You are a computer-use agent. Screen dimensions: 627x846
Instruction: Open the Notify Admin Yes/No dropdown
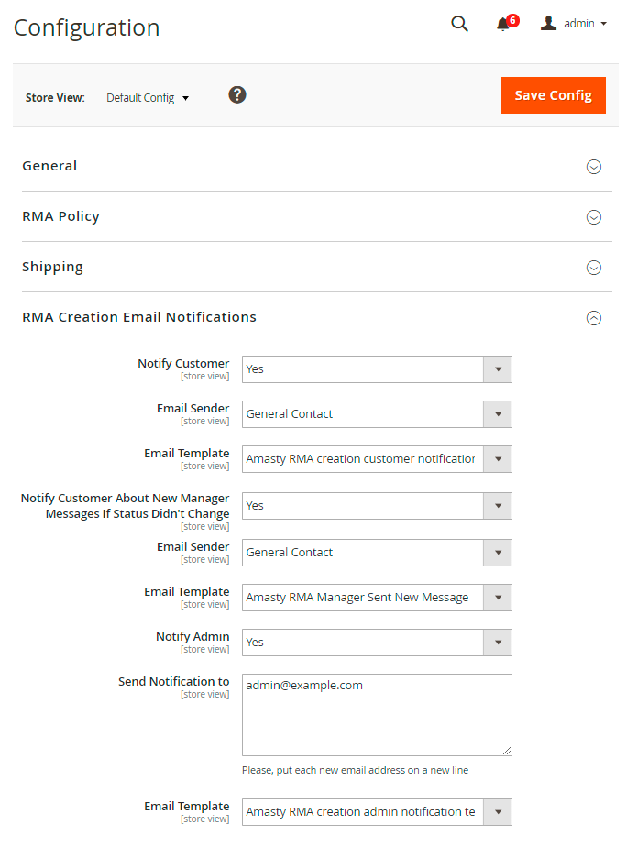pyautogui.click(x=377, y=643)
